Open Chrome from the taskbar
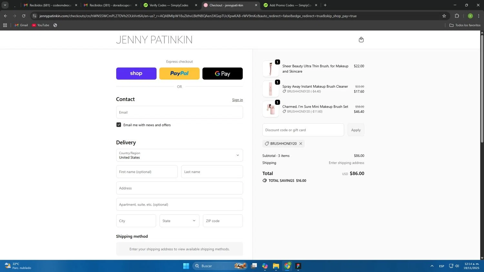The image size is (484, 272). [287, 266]
